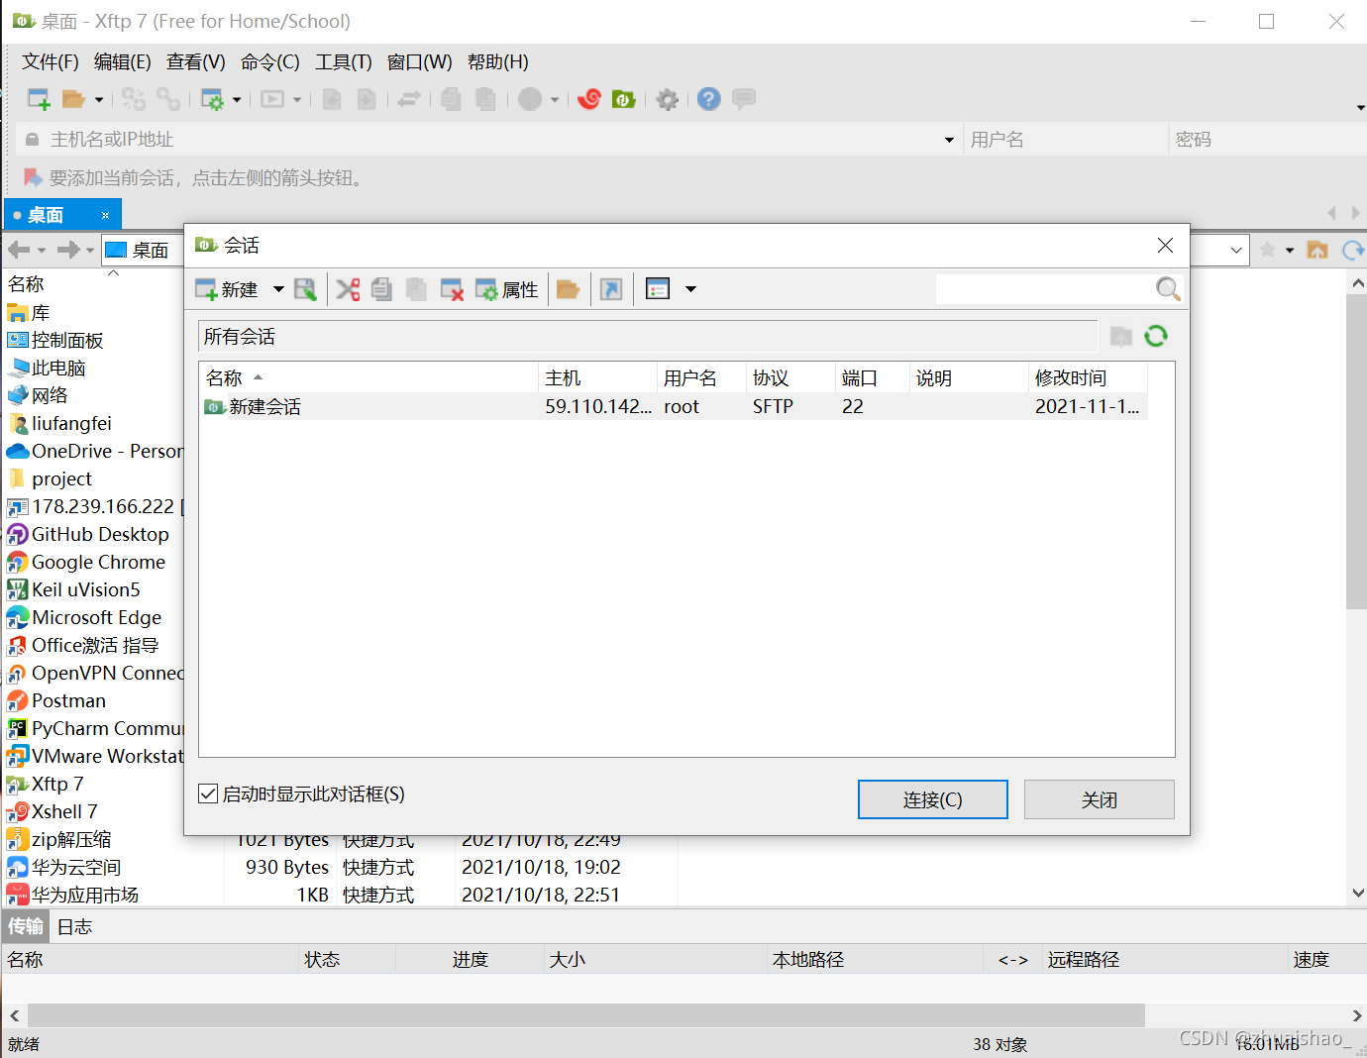
Task: Open the host address dropdown arrow
Action: click(x=949, y=140)
